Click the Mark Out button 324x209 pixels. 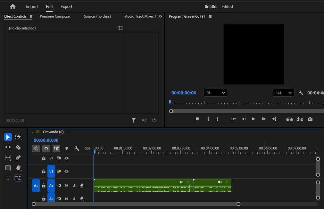click(x=217, y=119)
